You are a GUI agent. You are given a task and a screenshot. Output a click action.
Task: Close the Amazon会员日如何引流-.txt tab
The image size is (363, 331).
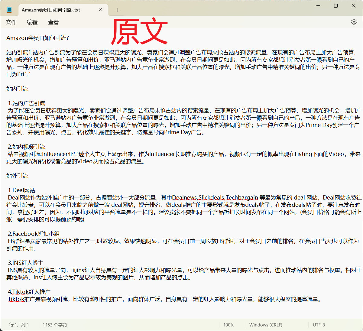[100, 10]
